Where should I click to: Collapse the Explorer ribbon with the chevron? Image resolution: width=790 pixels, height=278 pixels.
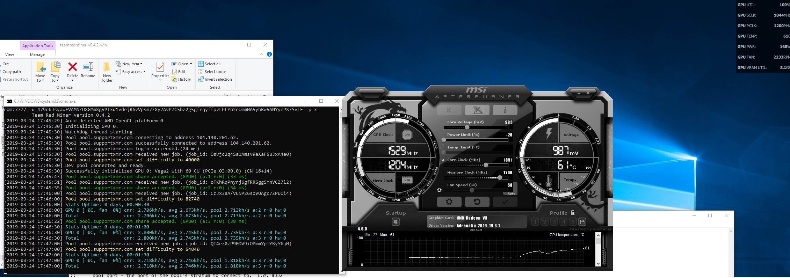tap(262, 54)
